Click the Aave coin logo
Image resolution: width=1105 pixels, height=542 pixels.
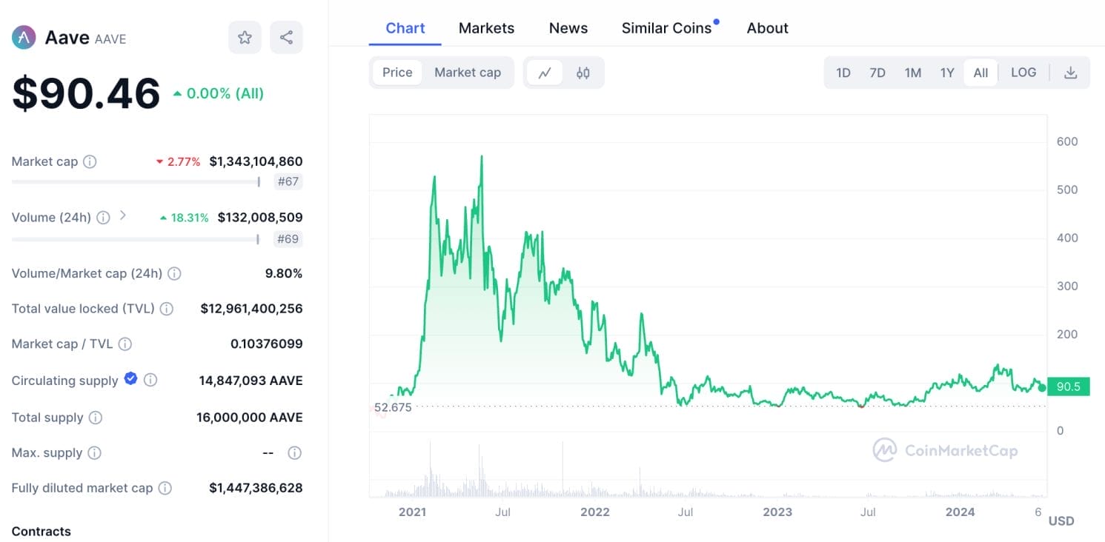point(23,37)
